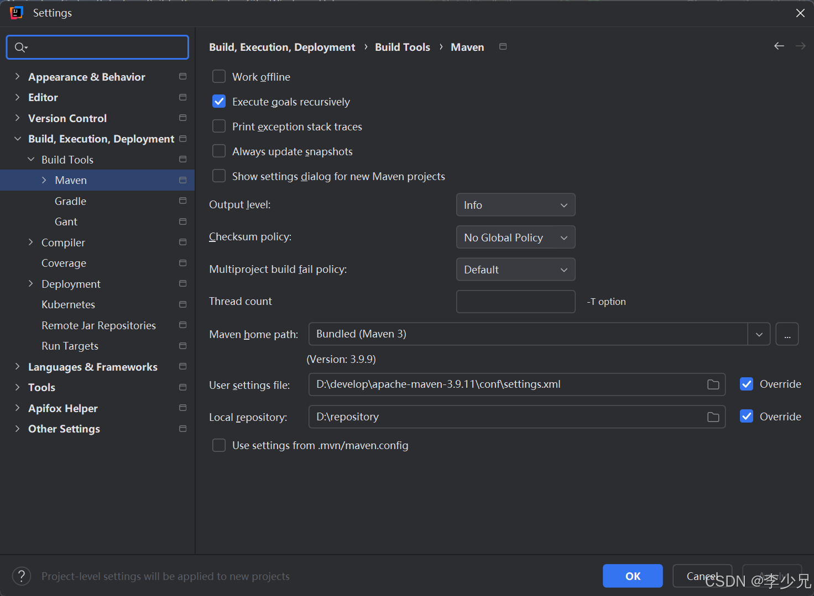Uncheck Execute goals recursively

click(219, 101)
